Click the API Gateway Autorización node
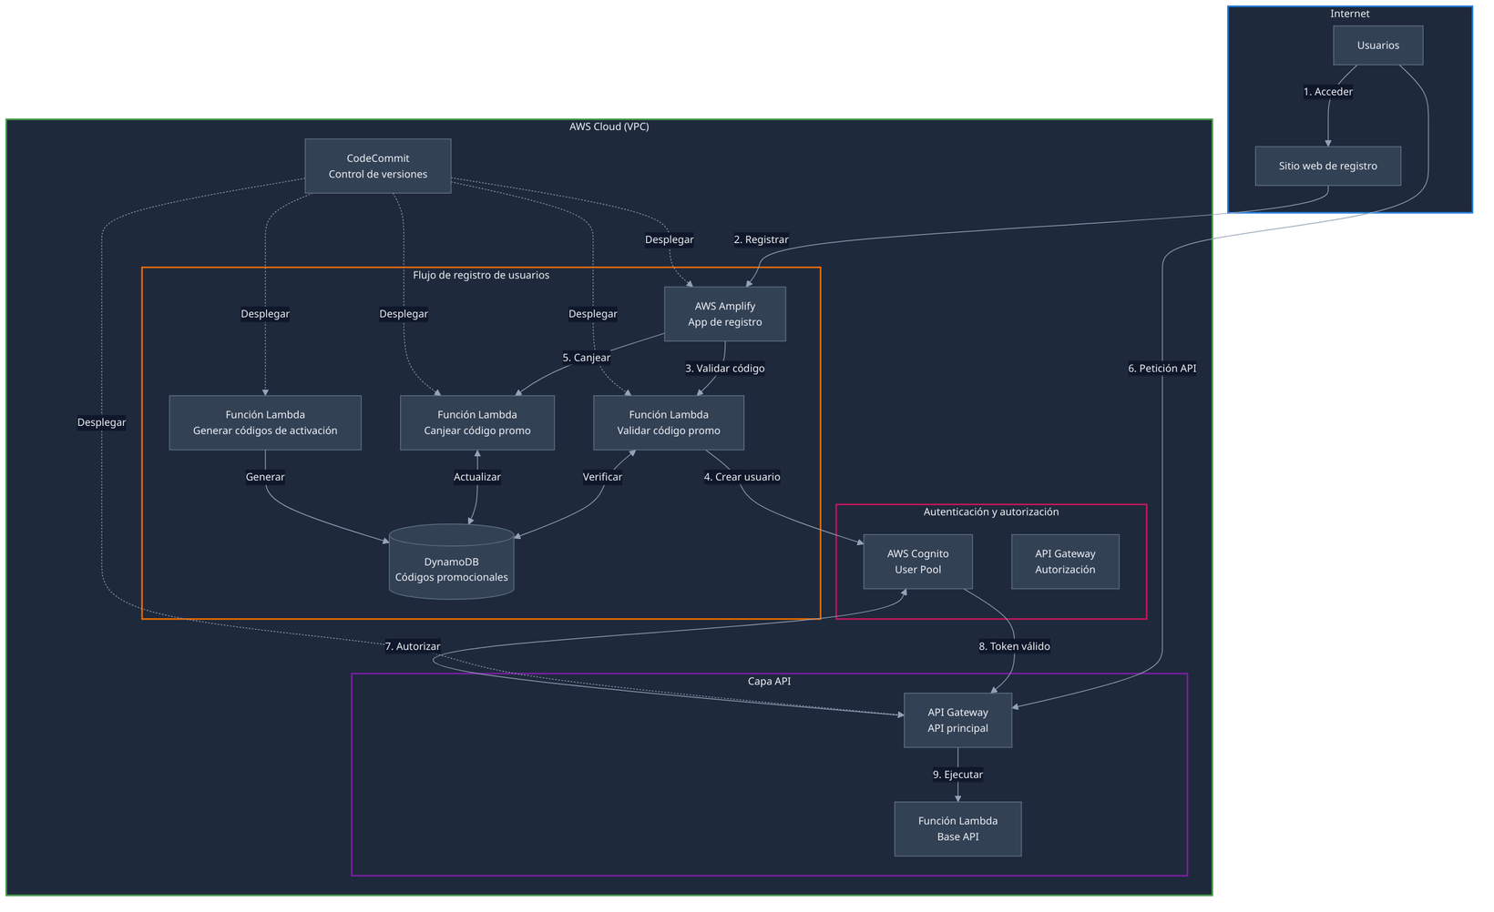The image size is (1494, 912). click(1065, 561)
